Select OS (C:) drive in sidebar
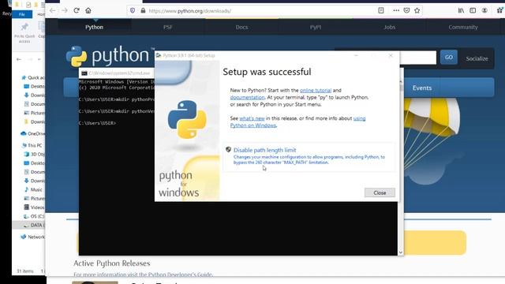 pos(35,216)
